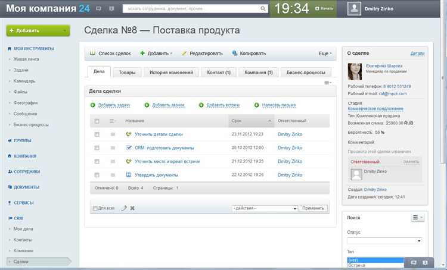The height and width of the screenshot is (270, 447).
Task: Open grid settings menu above Дела сделки
Action: tap(328, 83)
